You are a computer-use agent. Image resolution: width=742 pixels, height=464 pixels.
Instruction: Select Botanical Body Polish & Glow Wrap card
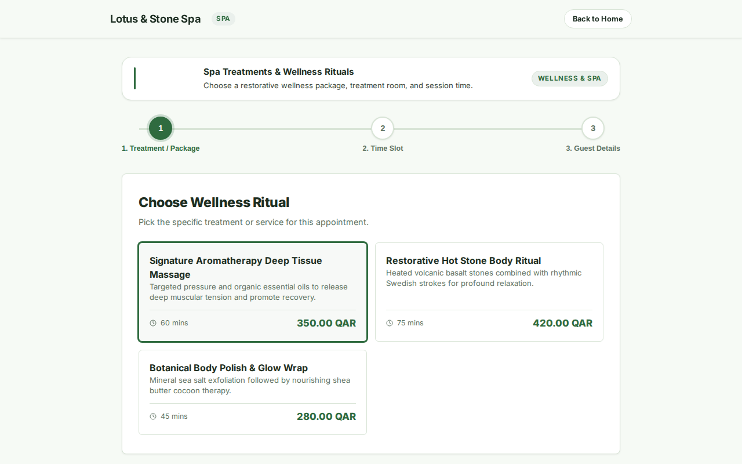pyautogui.click(x=253, y=392)
